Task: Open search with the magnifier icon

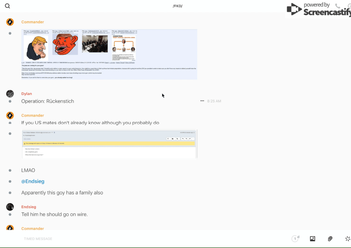Action: tap(7, 6)
